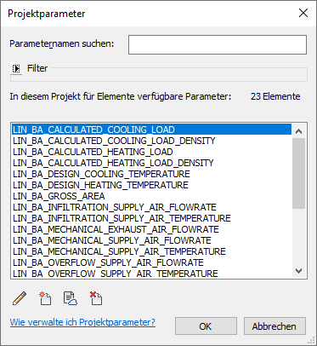Click the scroll down arrow of the list
The height and width of the screenshot is (346, 317).
click(298, 271)
